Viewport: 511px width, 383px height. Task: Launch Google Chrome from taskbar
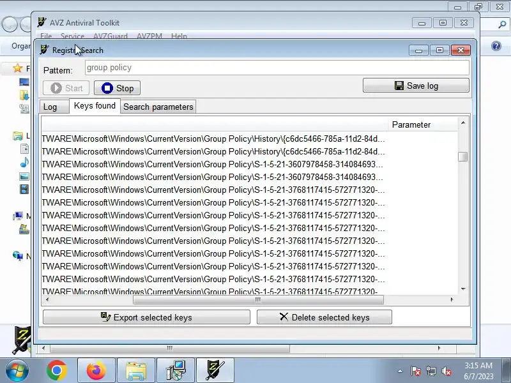coord(57,371)
